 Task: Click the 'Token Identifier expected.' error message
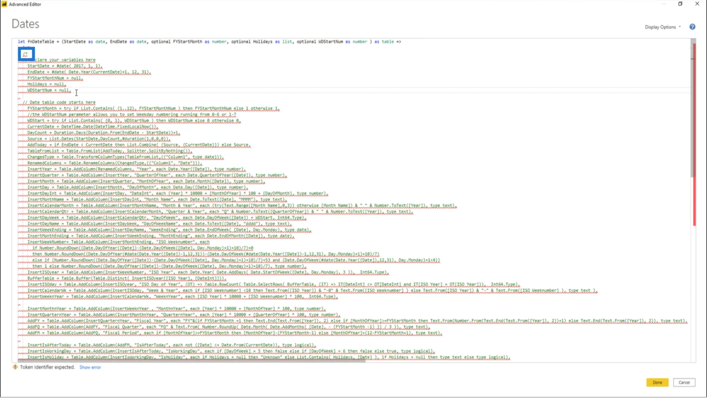coord(47,367)
